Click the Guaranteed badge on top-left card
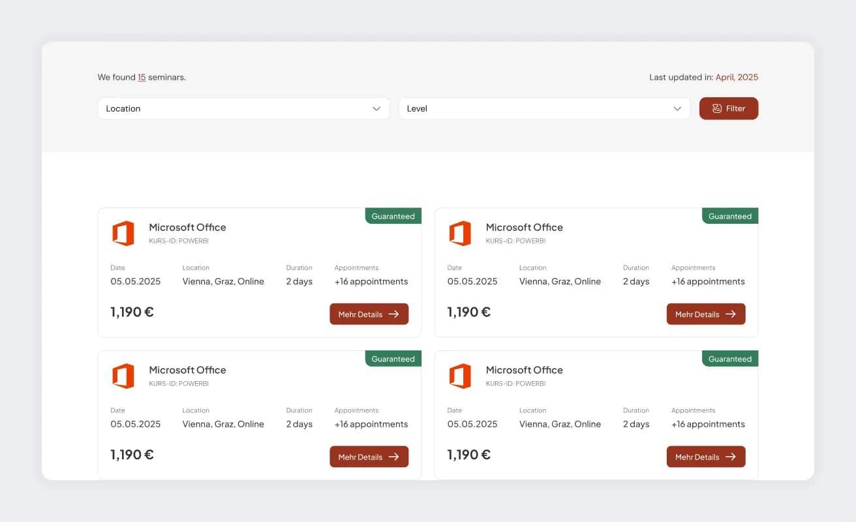856x522 pixels. click(x=393, y=216)
